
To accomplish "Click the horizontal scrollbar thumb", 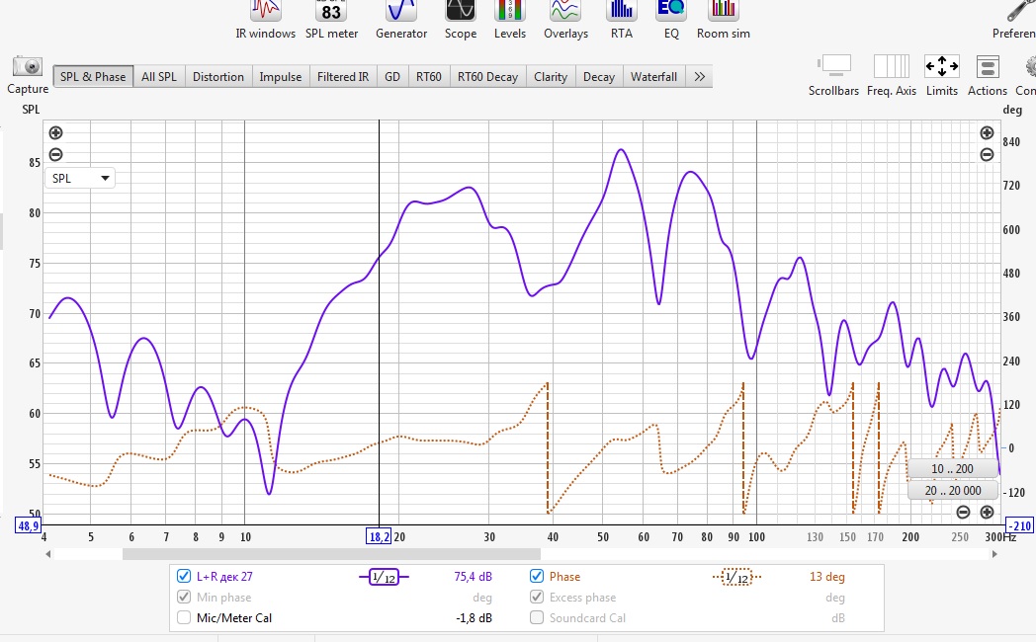I will (331, 554).
